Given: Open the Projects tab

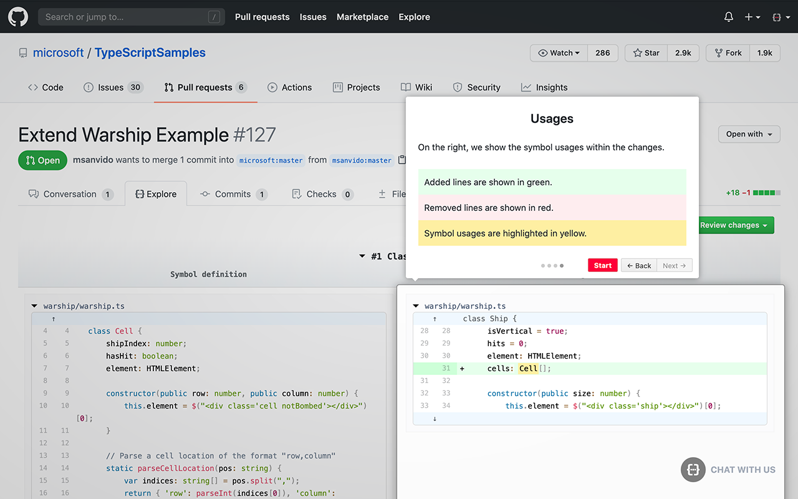Looking at the screenshot, I should coord(357,87).
